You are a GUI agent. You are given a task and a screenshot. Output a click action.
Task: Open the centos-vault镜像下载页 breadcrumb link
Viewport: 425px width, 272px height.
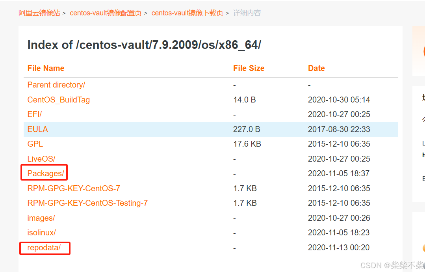tap(187, 13)
